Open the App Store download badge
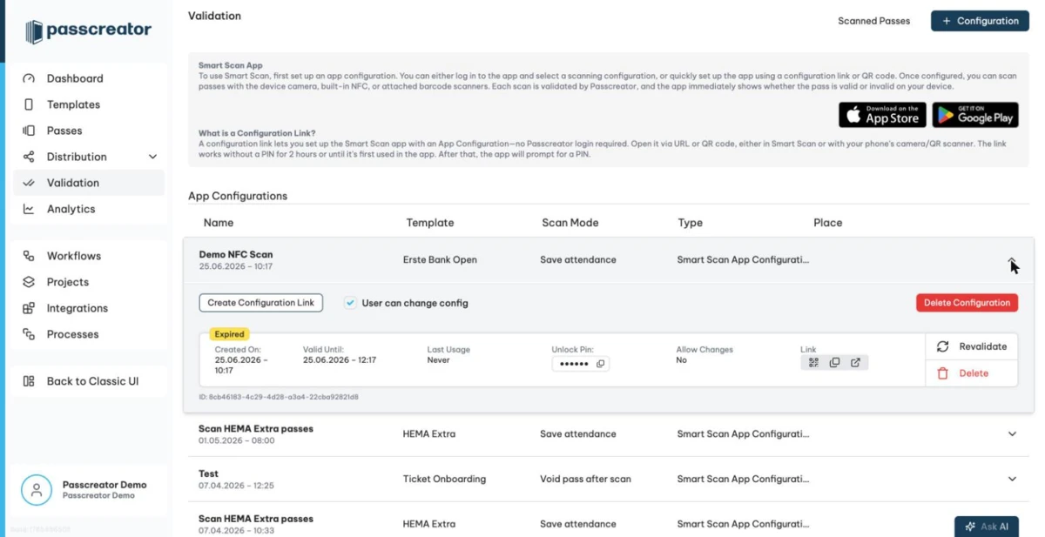The image size is (1045, 537). point(882,115)
